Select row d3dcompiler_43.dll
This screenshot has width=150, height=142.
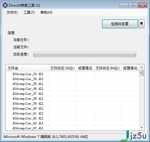[x=73, y=123]
